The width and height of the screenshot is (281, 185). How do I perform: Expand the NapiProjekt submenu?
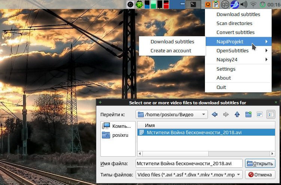(238, 41)
